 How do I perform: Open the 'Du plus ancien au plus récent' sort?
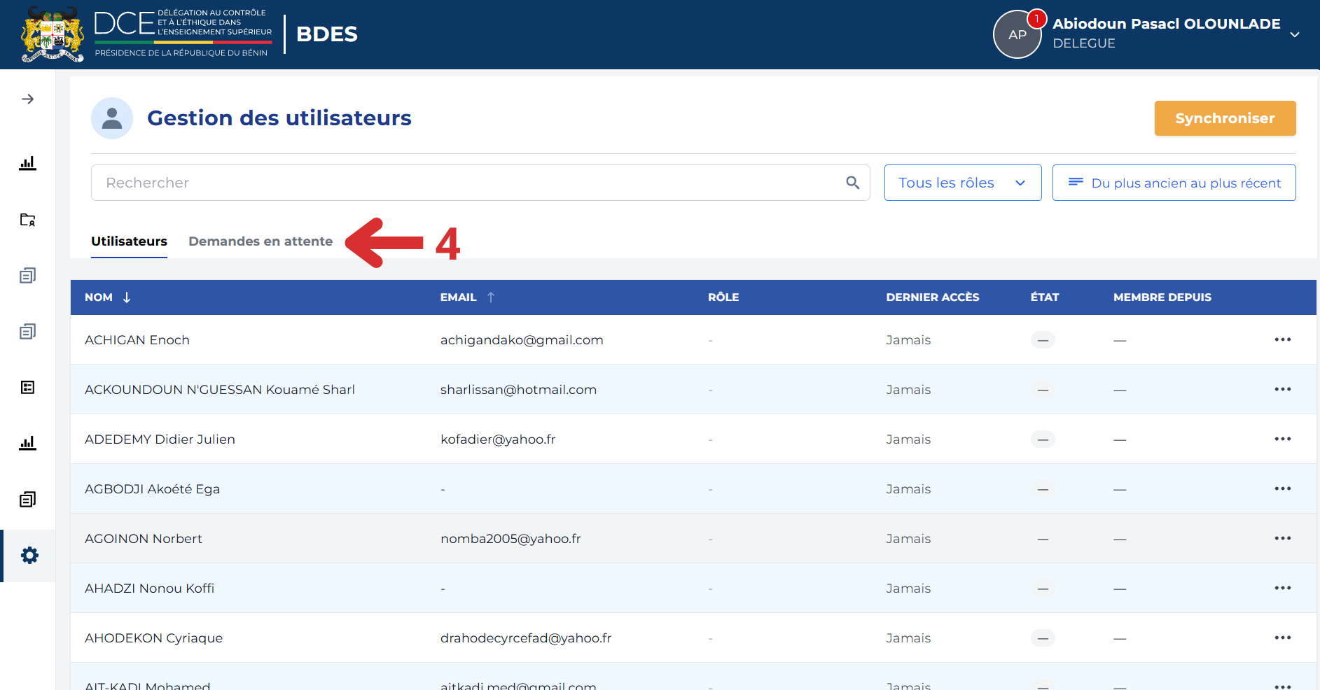coord(1174,183)
